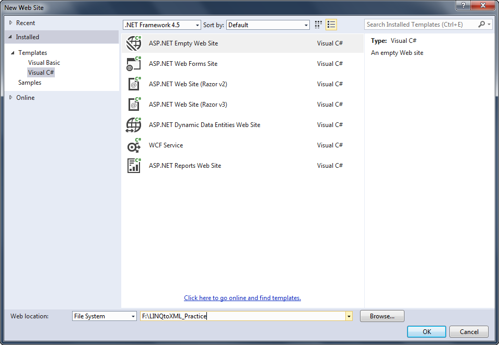This screenshot has height=345, width=499.
Task: Click the Templates tree label
Action: point(32,53)
